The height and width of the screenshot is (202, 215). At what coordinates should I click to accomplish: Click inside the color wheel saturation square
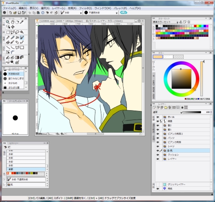181,79
